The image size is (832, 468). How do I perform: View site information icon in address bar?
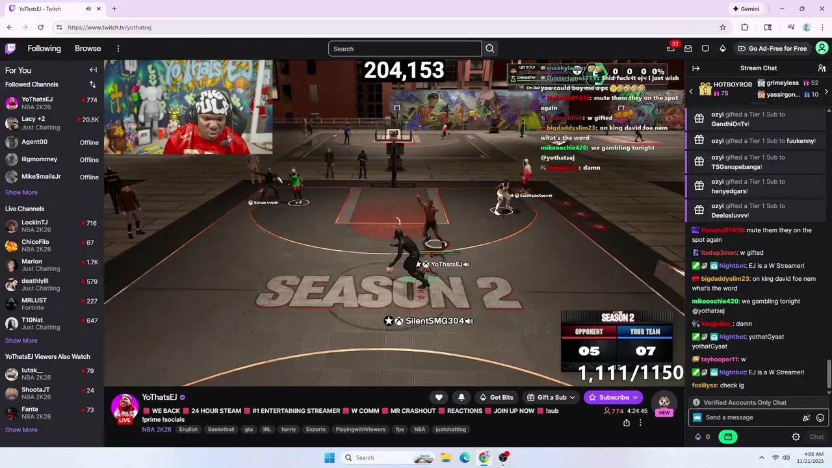click(x=59, y=27)
